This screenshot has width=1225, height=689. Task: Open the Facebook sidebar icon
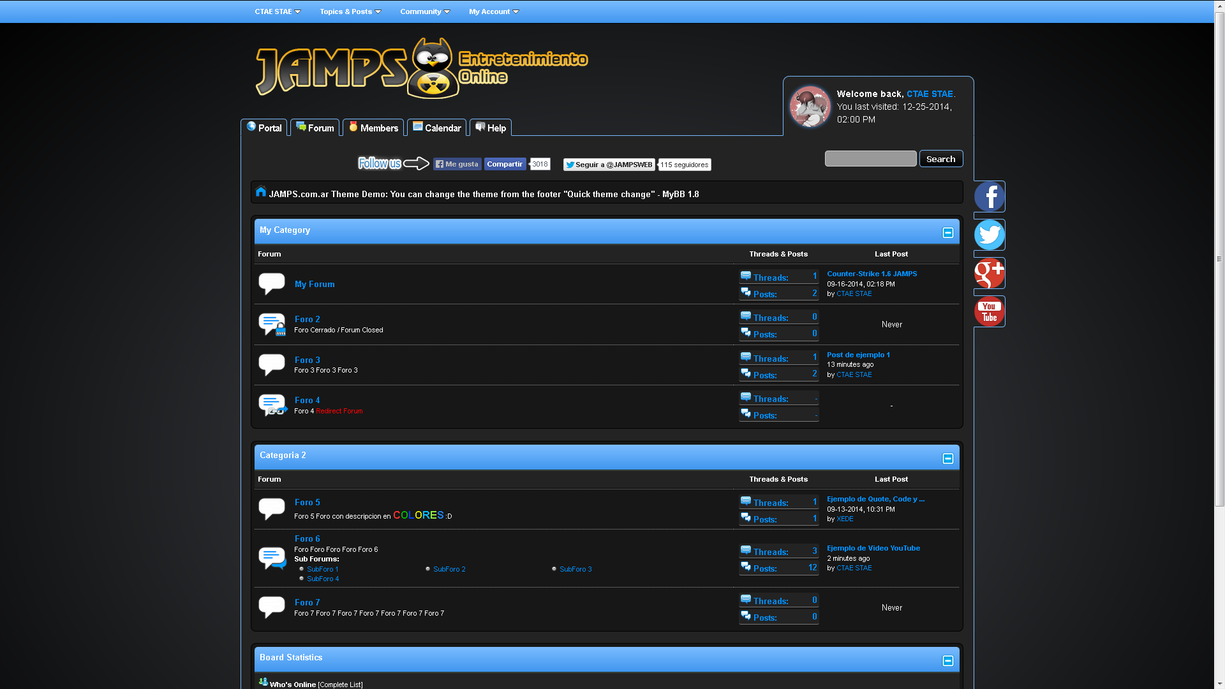989,196
